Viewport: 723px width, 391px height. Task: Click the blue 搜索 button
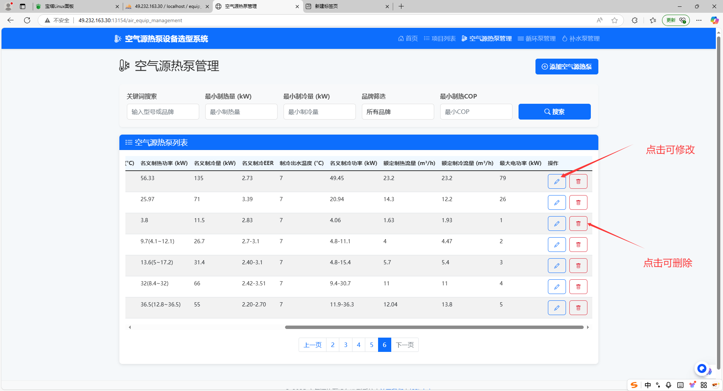[554, 112]
